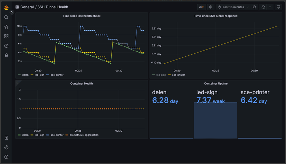The height and width of the screenshot is (164, 286).
Task: Click the Grafana logo home icon
Action: coord(6,8)
